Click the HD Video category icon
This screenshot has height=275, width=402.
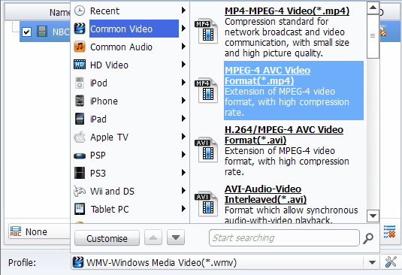click(80, 65)
